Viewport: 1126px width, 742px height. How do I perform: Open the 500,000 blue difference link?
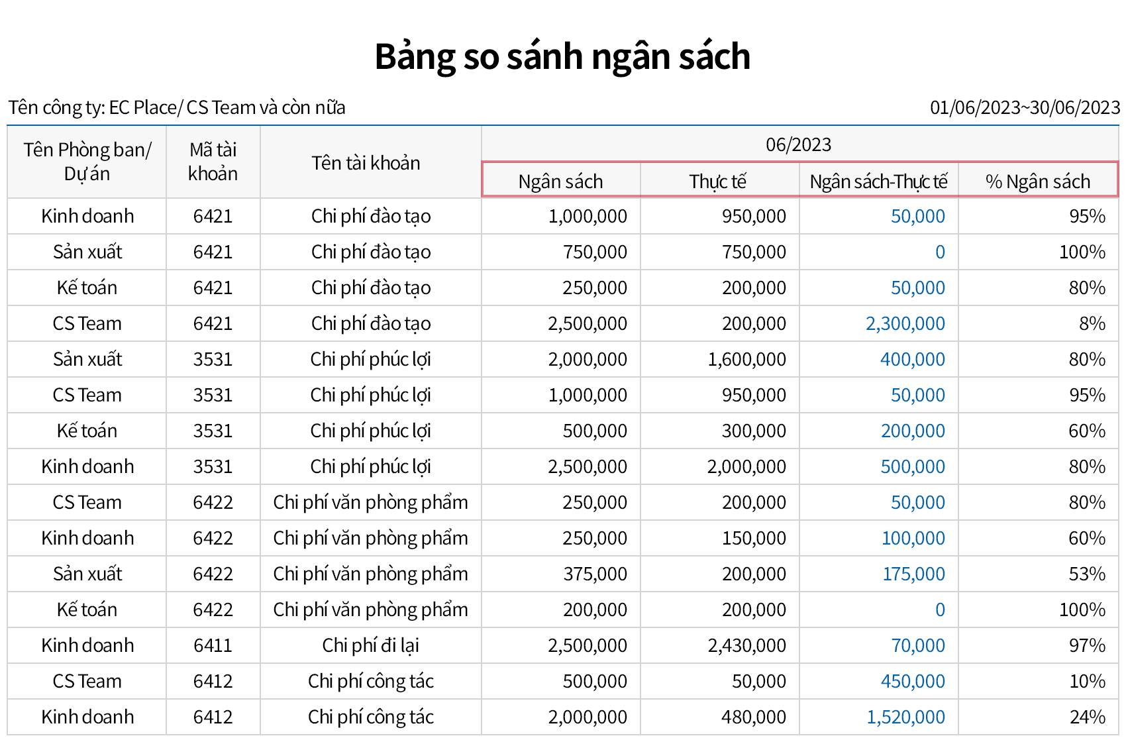pyautogui.click(x=912, y=466)
